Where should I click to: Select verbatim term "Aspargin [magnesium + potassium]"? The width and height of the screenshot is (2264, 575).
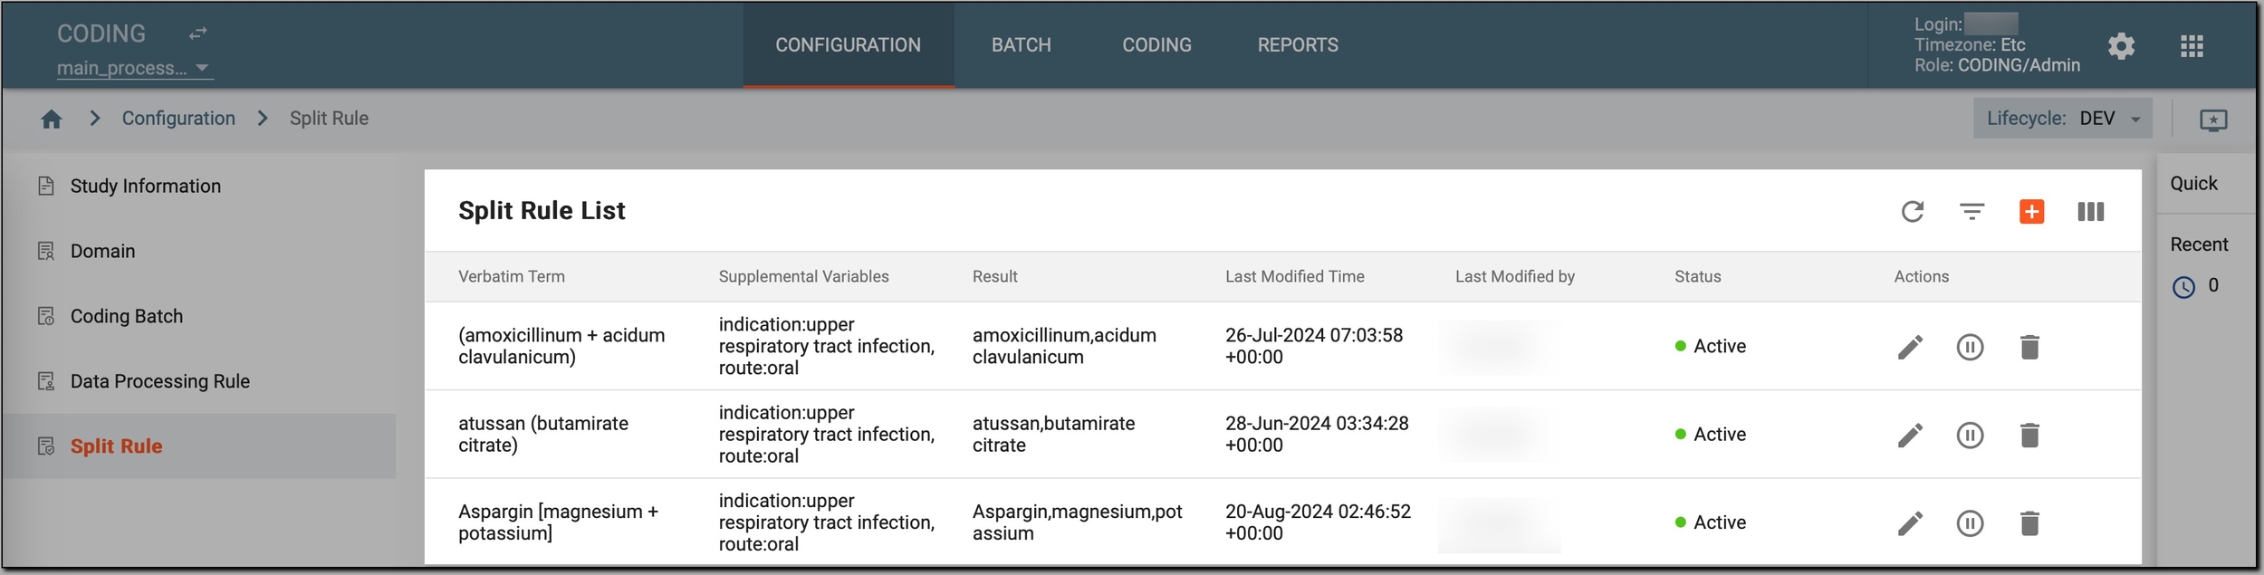(558, 522)
